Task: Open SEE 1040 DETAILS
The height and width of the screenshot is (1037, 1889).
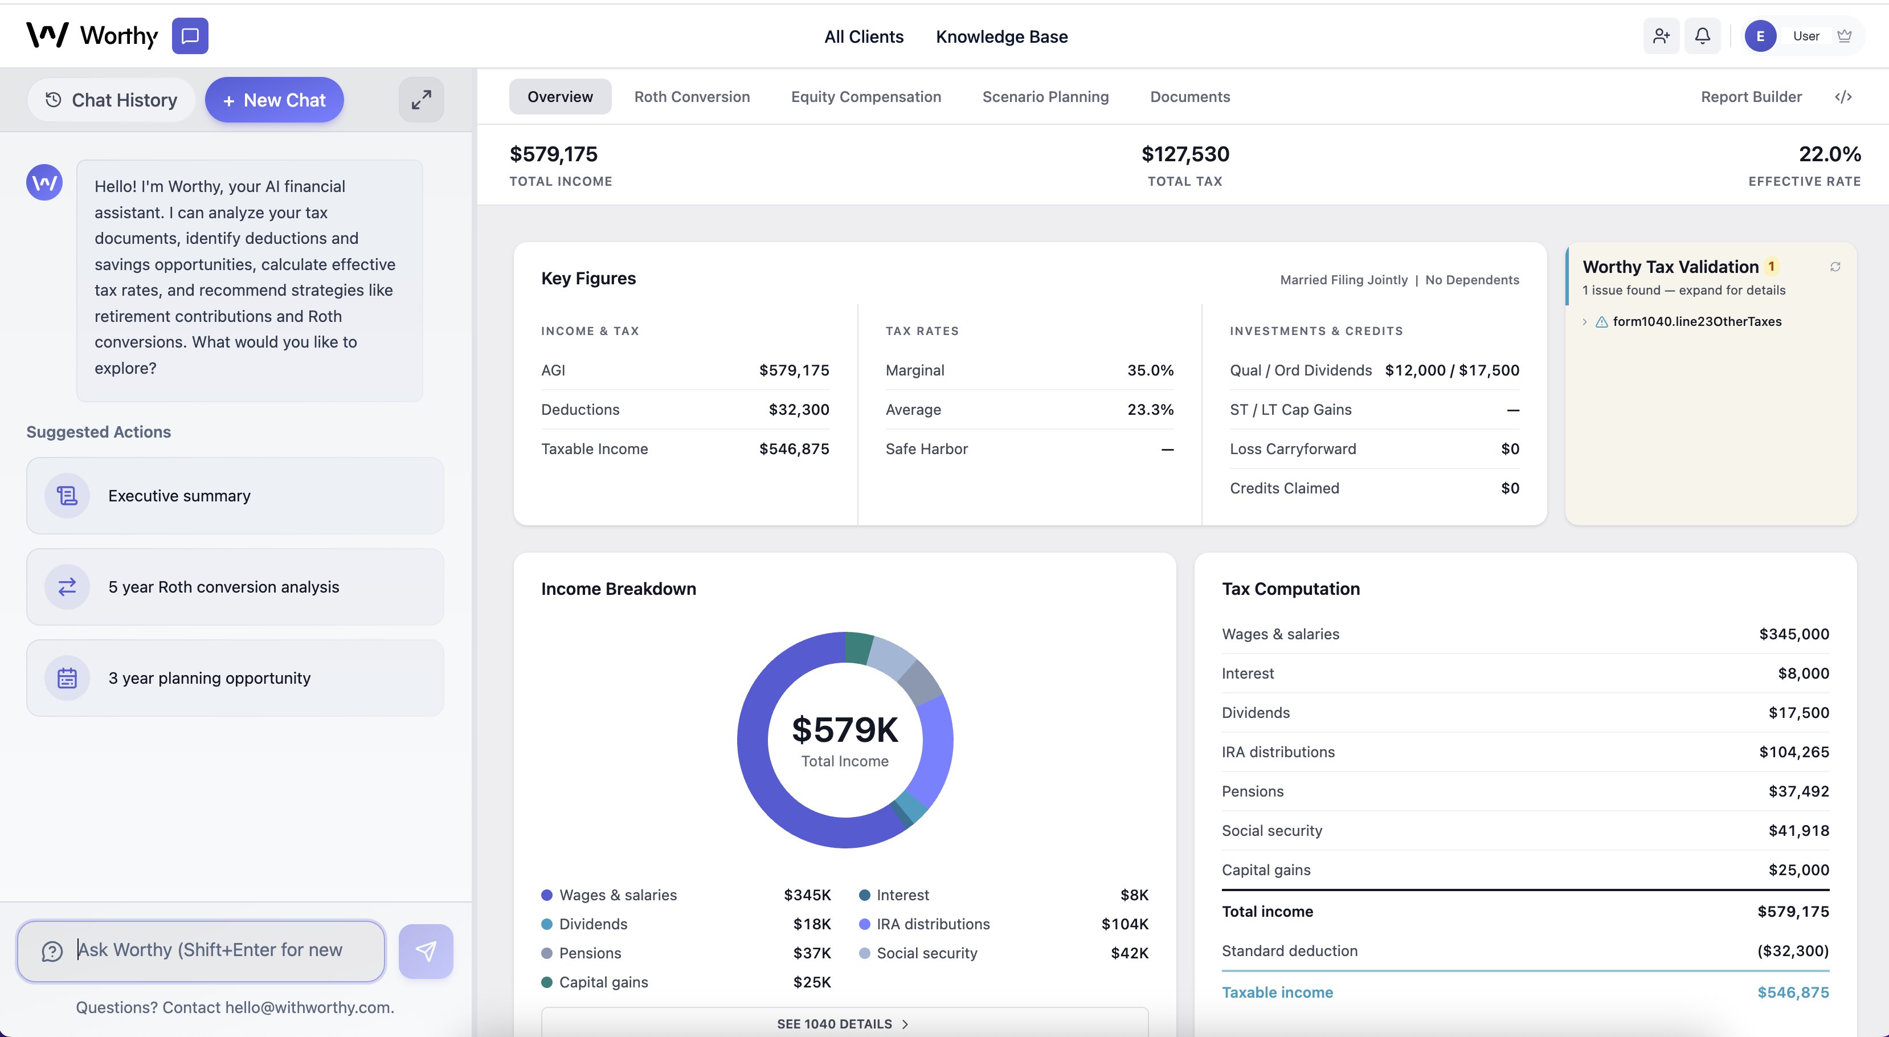Action: (x=842, y=1024)
